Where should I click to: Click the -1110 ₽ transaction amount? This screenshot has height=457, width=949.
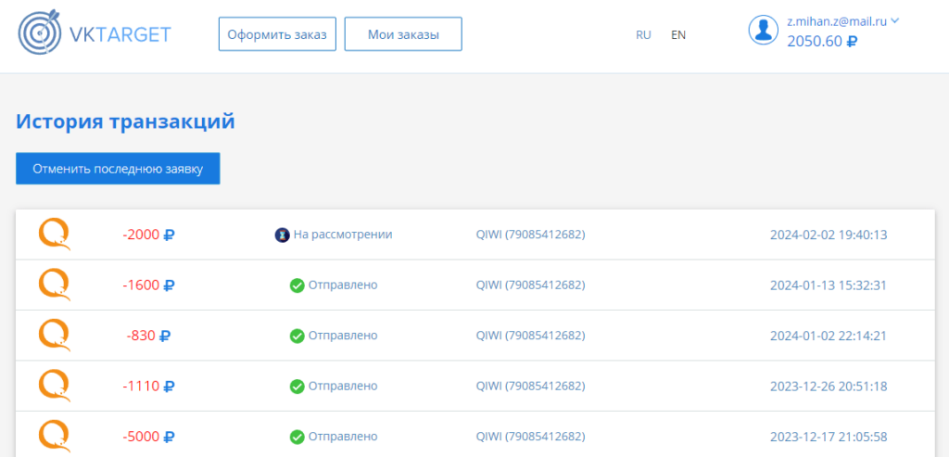(148, 386)
